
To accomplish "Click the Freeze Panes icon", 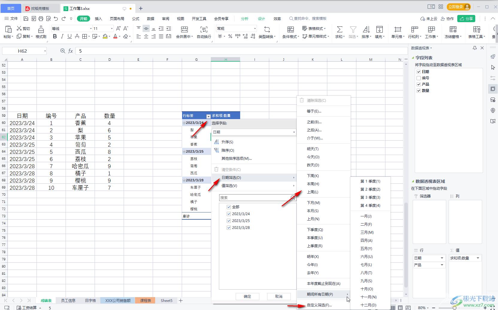I will coord(453,29).
